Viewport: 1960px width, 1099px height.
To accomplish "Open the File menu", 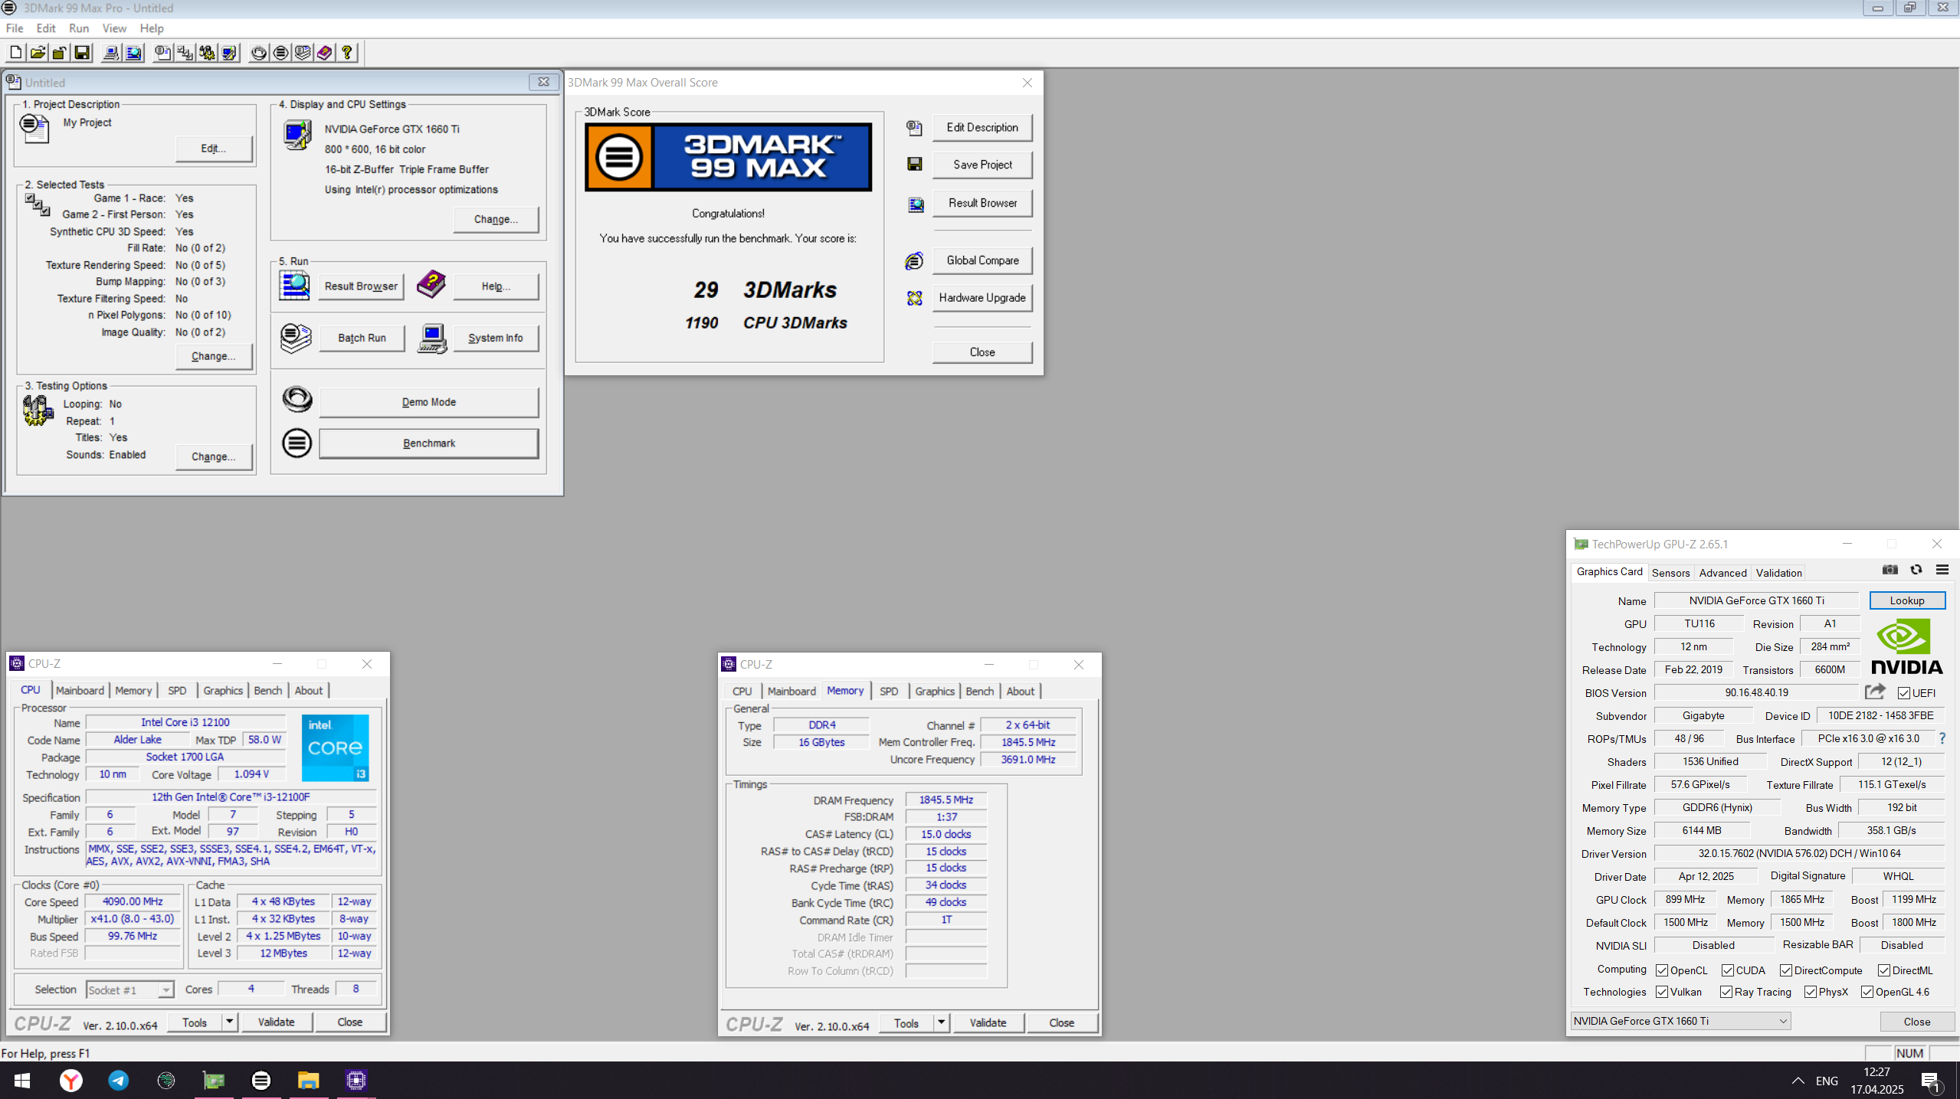I will 15,28.
